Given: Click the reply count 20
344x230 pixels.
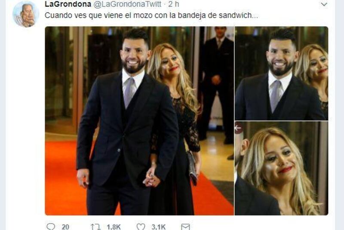Looking at the screenshot, I should tap(65, 227).
